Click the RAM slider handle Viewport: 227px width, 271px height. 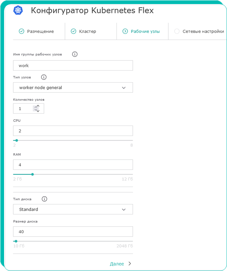click(x=33, y=174)
